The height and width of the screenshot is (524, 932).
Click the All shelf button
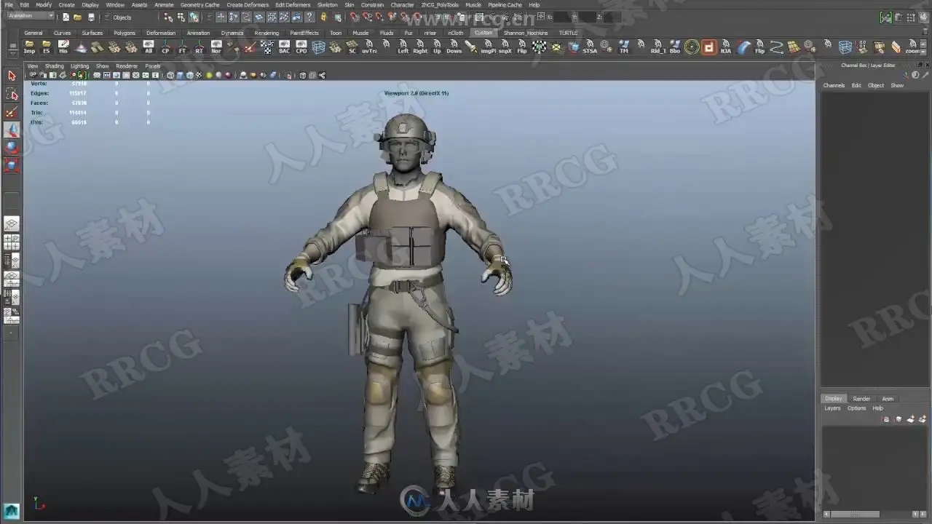pyautogui.click(x=149, y=47)
